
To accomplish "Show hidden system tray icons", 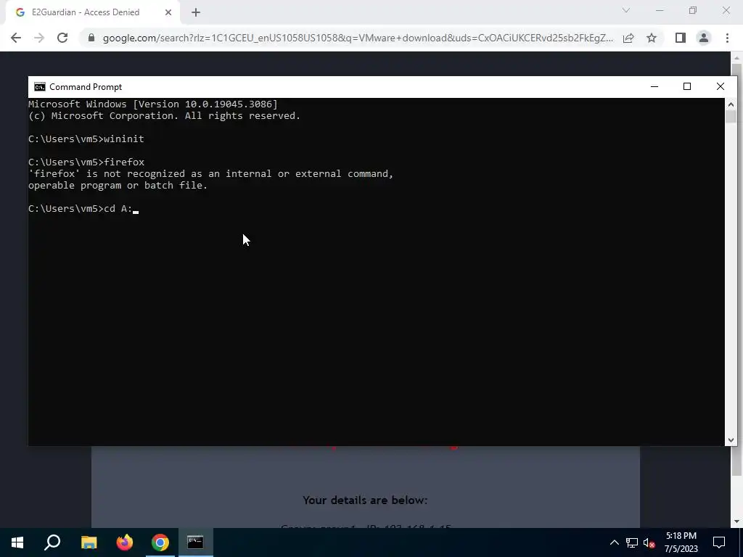I will [x=614, y=542].
